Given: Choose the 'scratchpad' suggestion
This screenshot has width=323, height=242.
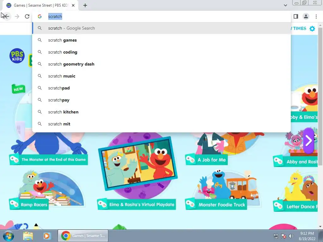Looking at the screenshot, I should click(161, 88).
